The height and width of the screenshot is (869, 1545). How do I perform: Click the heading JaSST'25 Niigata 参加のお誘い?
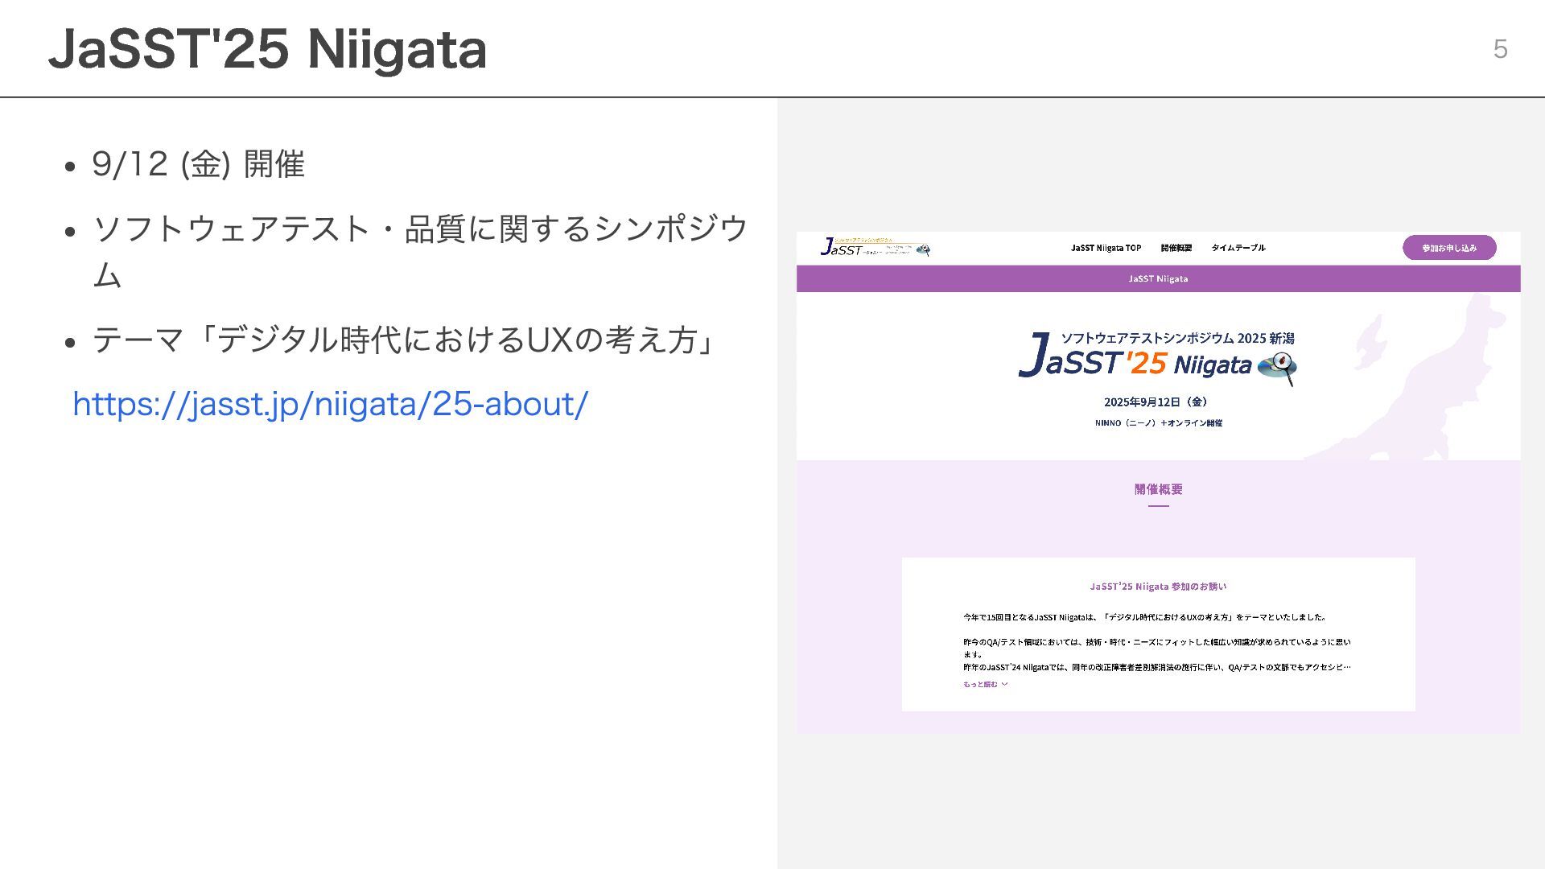pos(1158,587)
